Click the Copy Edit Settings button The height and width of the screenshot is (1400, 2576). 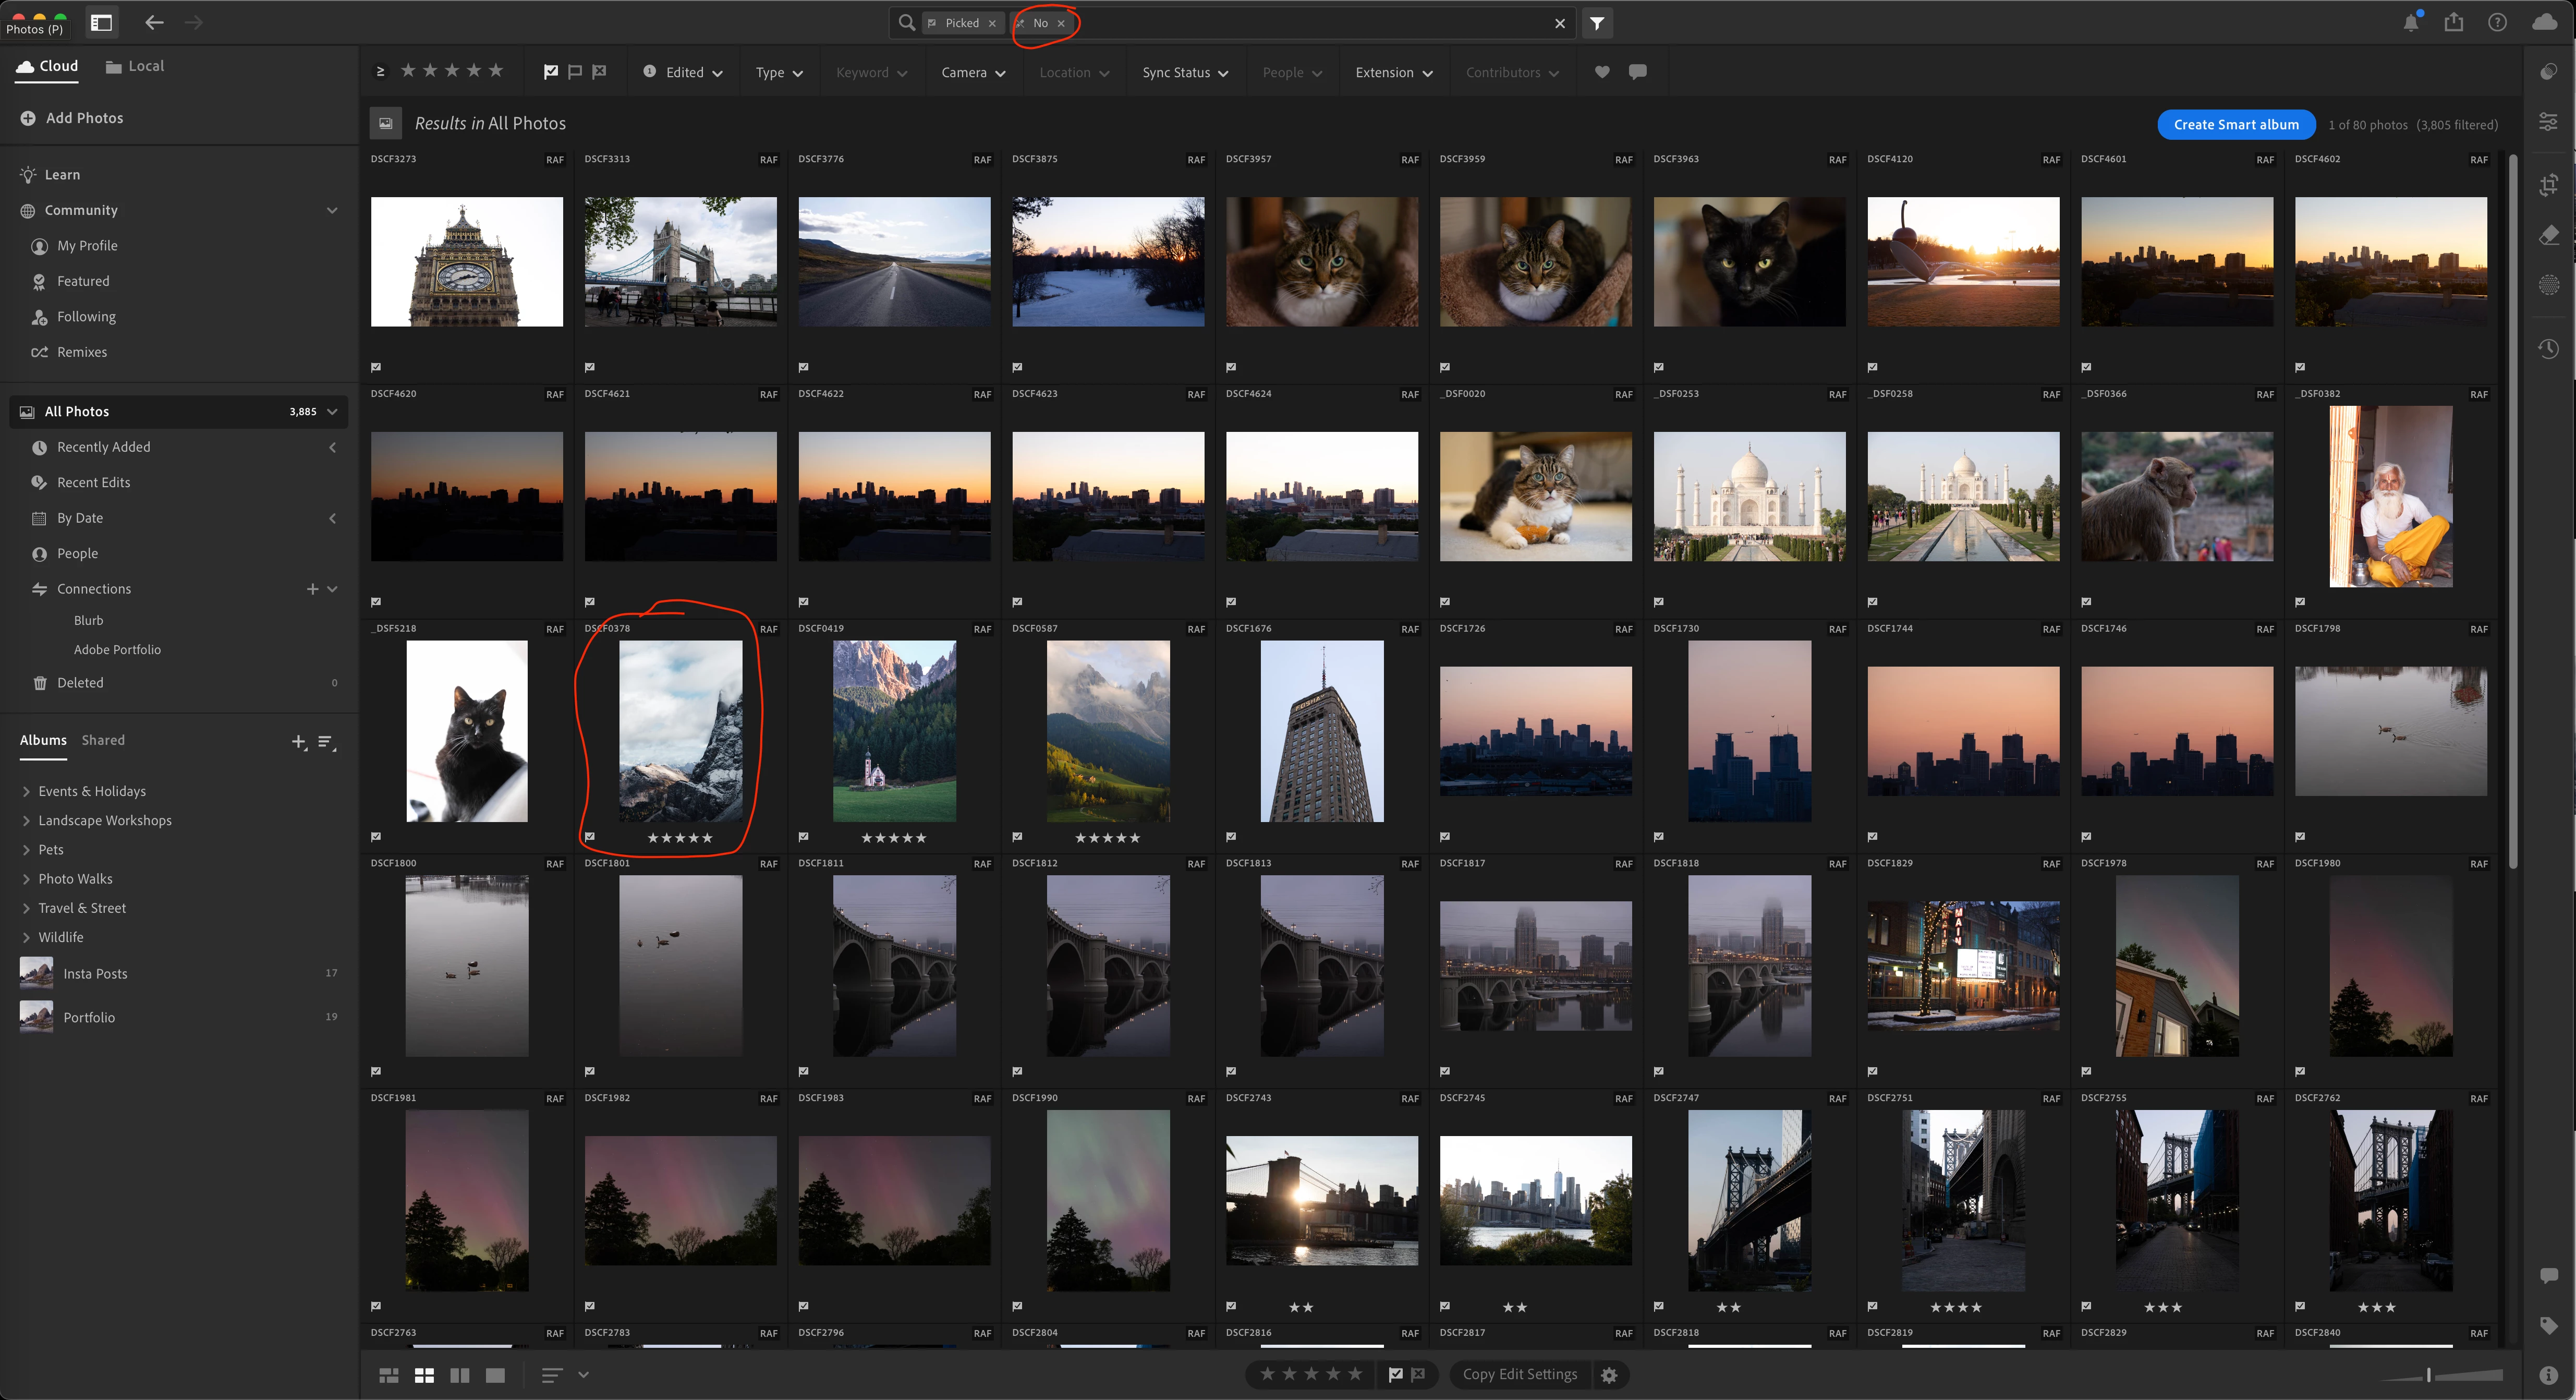(1519, 1374)
